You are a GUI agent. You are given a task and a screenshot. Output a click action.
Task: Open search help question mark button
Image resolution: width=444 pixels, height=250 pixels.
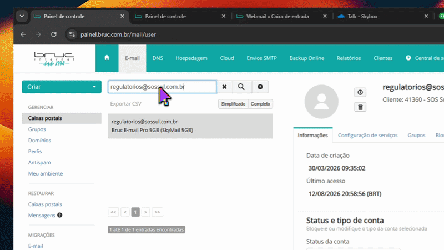(x=260, y=87)
